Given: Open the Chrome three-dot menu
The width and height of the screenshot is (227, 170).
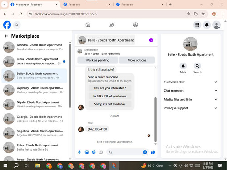Looking at the screenshot, I should point(222,14).
